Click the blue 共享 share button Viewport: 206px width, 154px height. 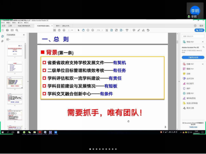point(199,30)
